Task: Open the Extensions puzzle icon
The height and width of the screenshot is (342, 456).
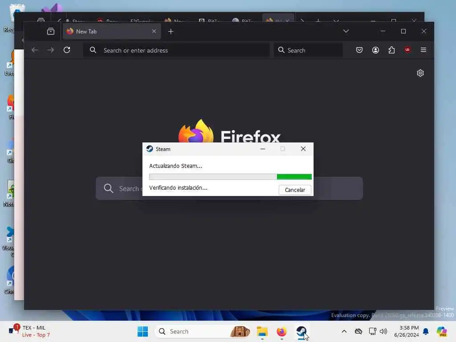Action: (391, 50)
